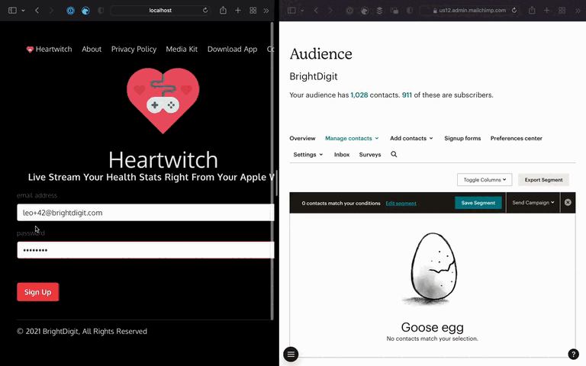The height and width of the screenshot is (366, 586).
Task: Open privacy report shield in Mailchimp window
Action: [410, 11]
